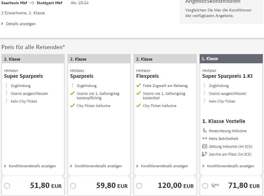
Task: Click the 'Super Sparpreis' offer title
Action: click(x=24, y=76)
